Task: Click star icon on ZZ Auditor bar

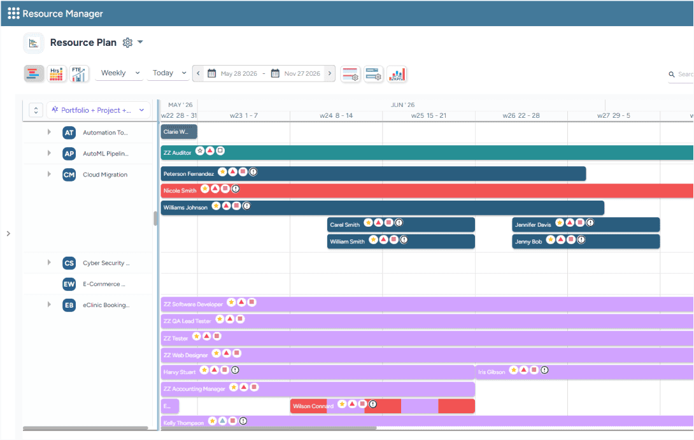Action: pos(200,151)
